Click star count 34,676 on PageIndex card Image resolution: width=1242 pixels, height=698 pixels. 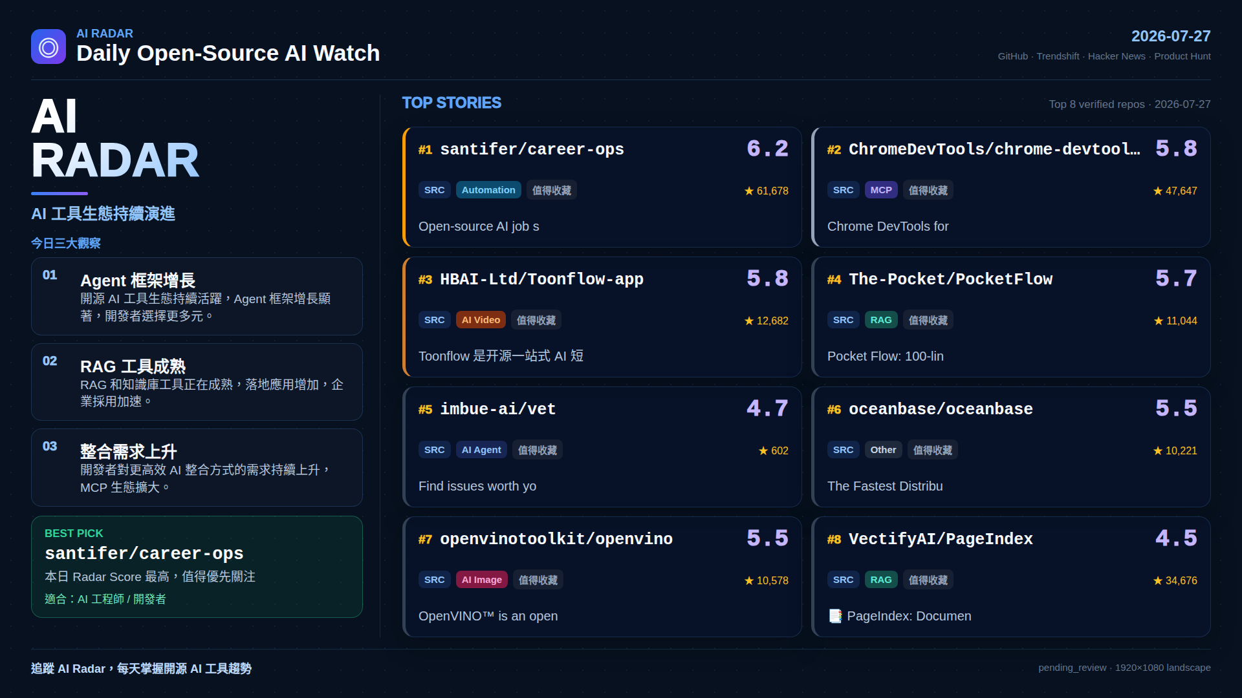[1175, 580]
